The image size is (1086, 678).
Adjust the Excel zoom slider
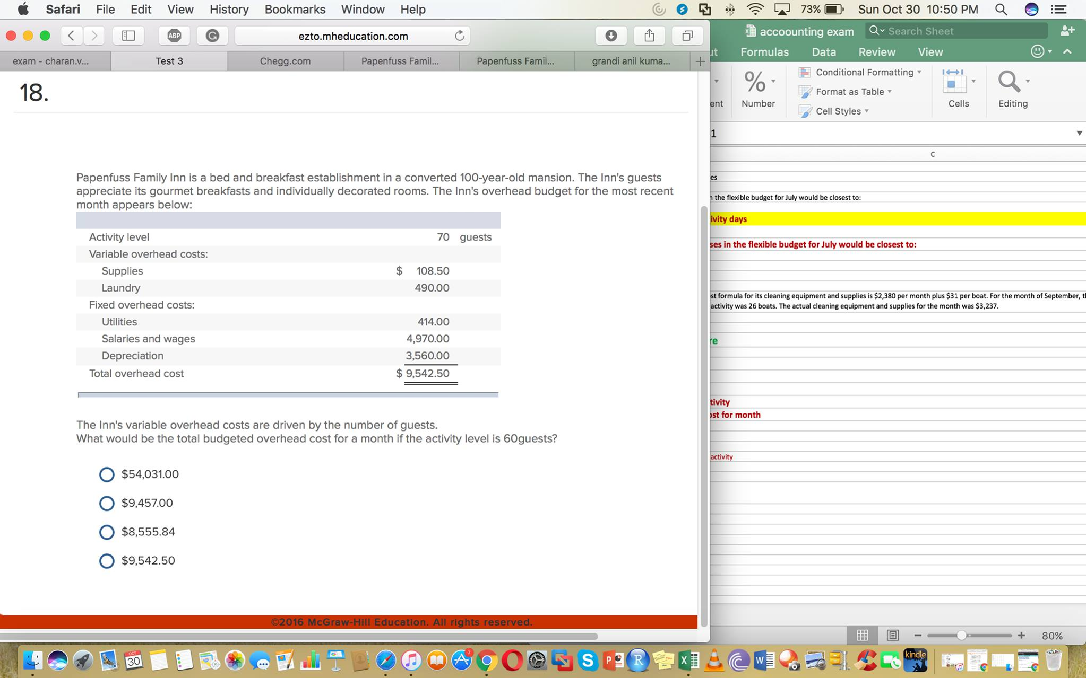[961, 635]
